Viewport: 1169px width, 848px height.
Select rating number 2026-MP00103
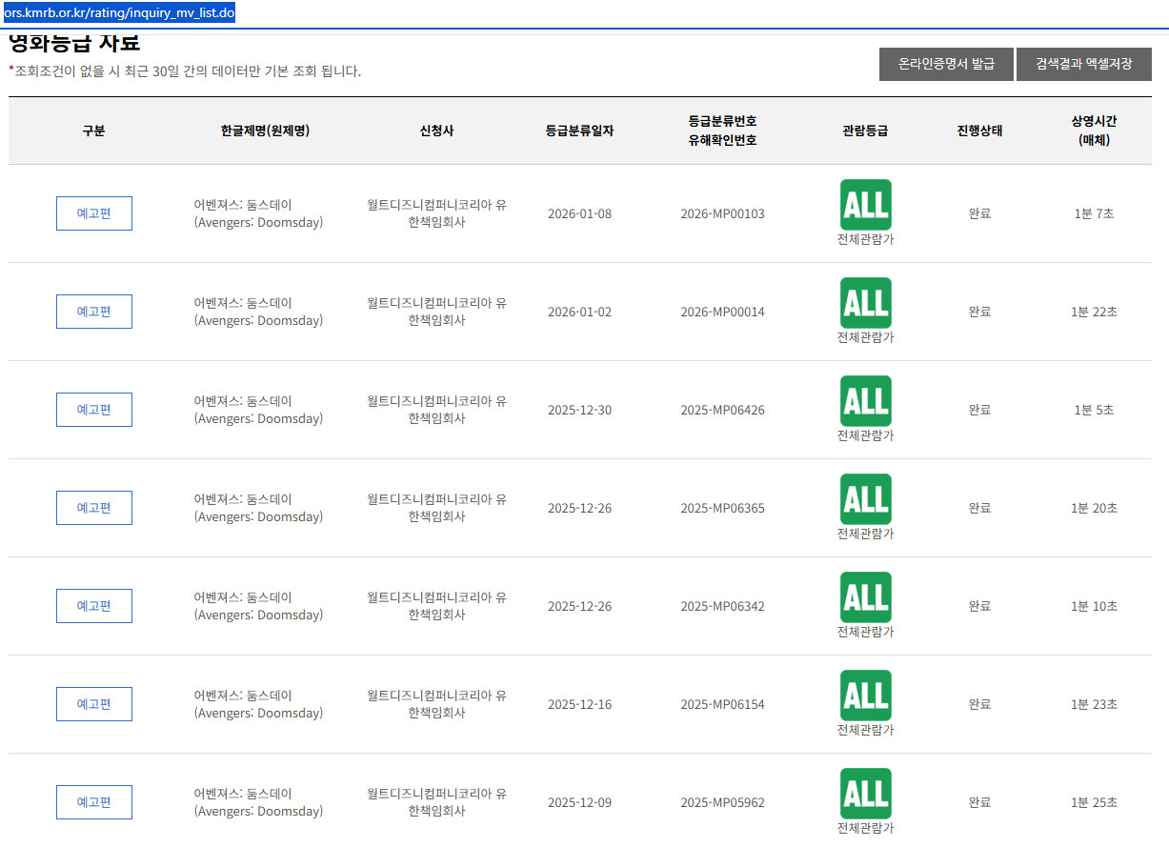[722, 213]
